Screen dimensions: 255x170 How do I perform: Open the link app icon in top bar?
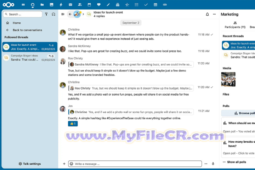coord(165,5)
